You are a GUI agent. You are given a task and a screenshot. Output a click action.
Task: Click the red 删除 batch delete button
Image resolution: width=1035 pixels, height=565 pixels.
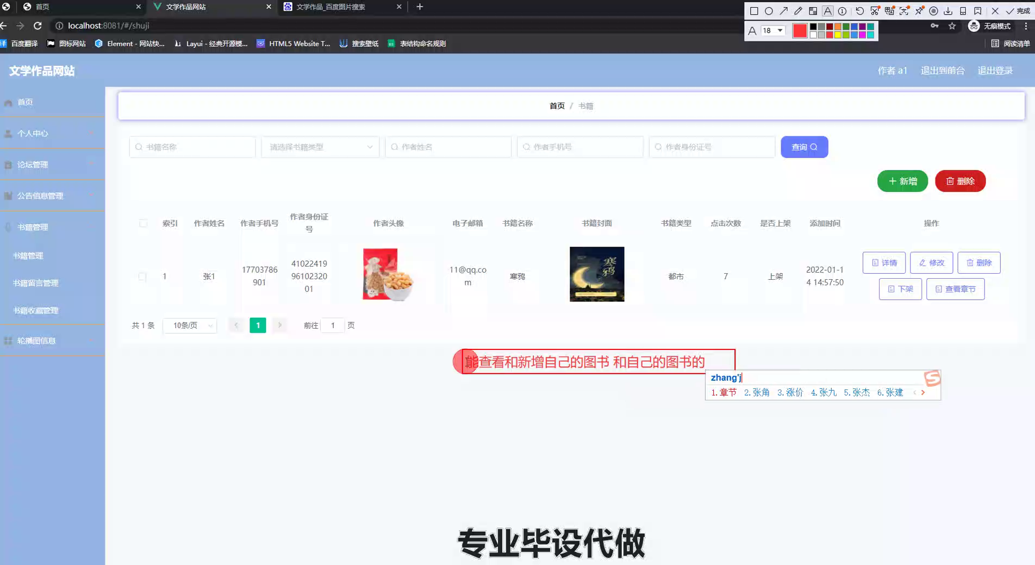(x=960, y=181)
